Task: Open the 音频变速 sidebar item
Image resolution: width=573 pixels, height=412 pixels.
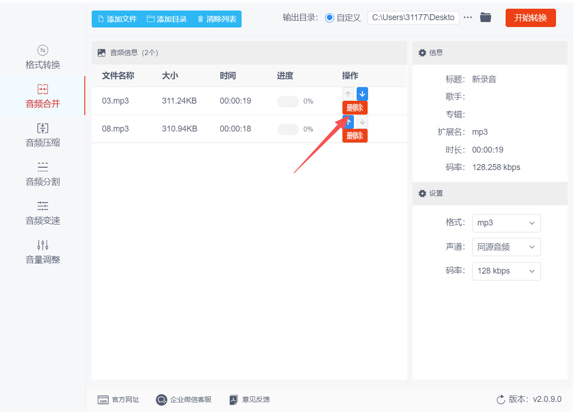Action: 43,213
